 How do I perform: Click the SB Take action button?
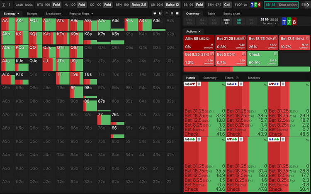tap(281, 5)
